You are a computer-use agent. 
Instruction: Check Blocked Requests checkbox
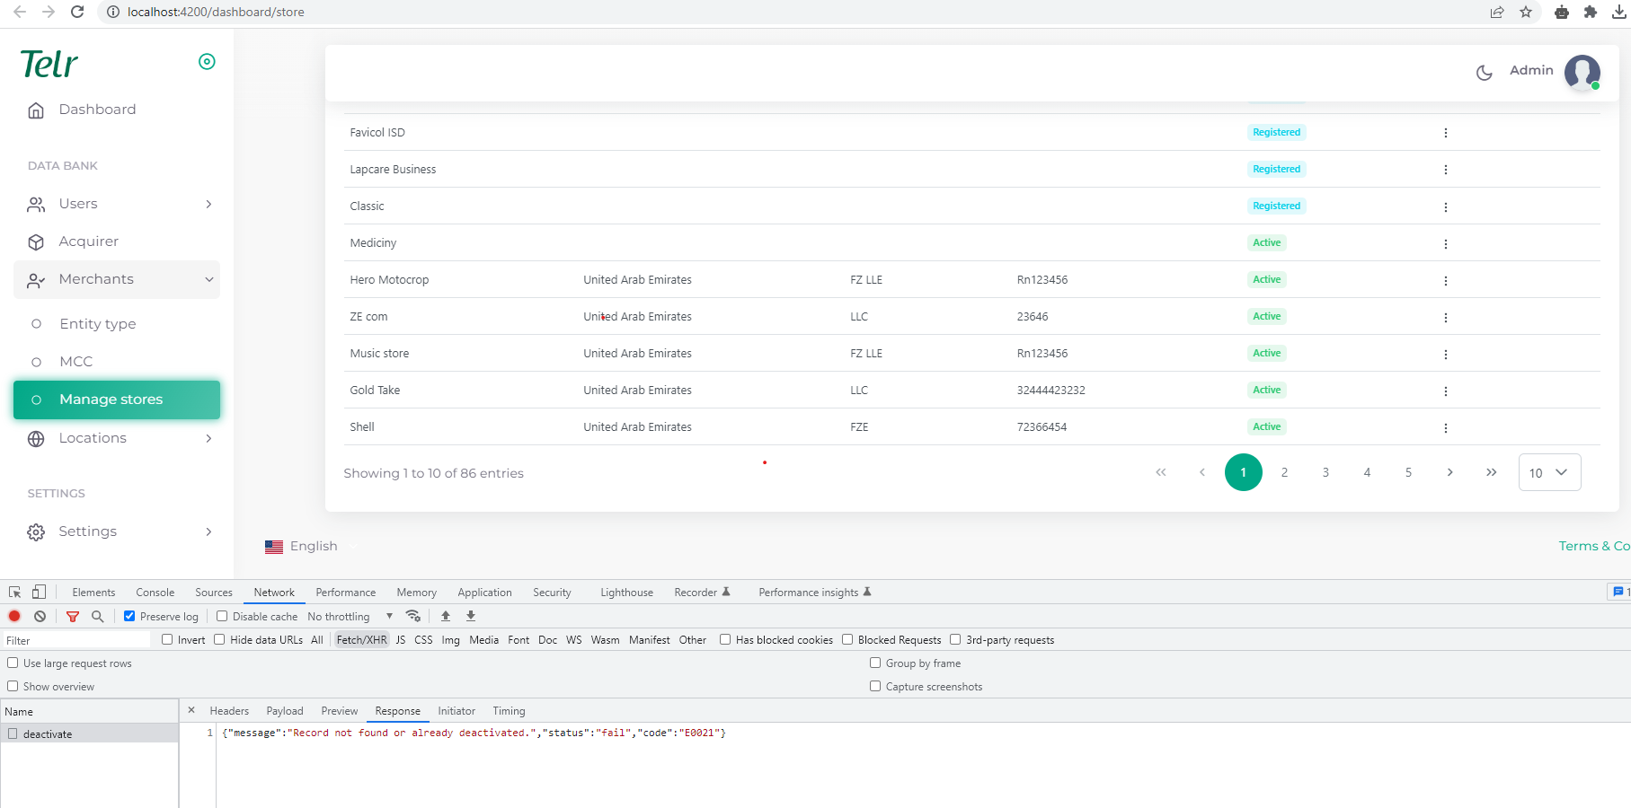(x=847, y=639)
